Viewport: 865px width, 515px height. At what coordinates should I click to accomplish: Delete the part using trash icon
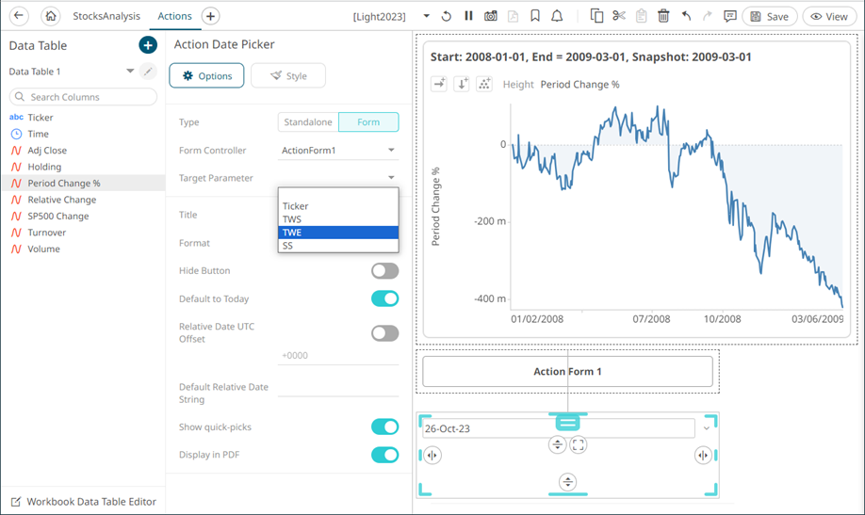pos(663,16)
